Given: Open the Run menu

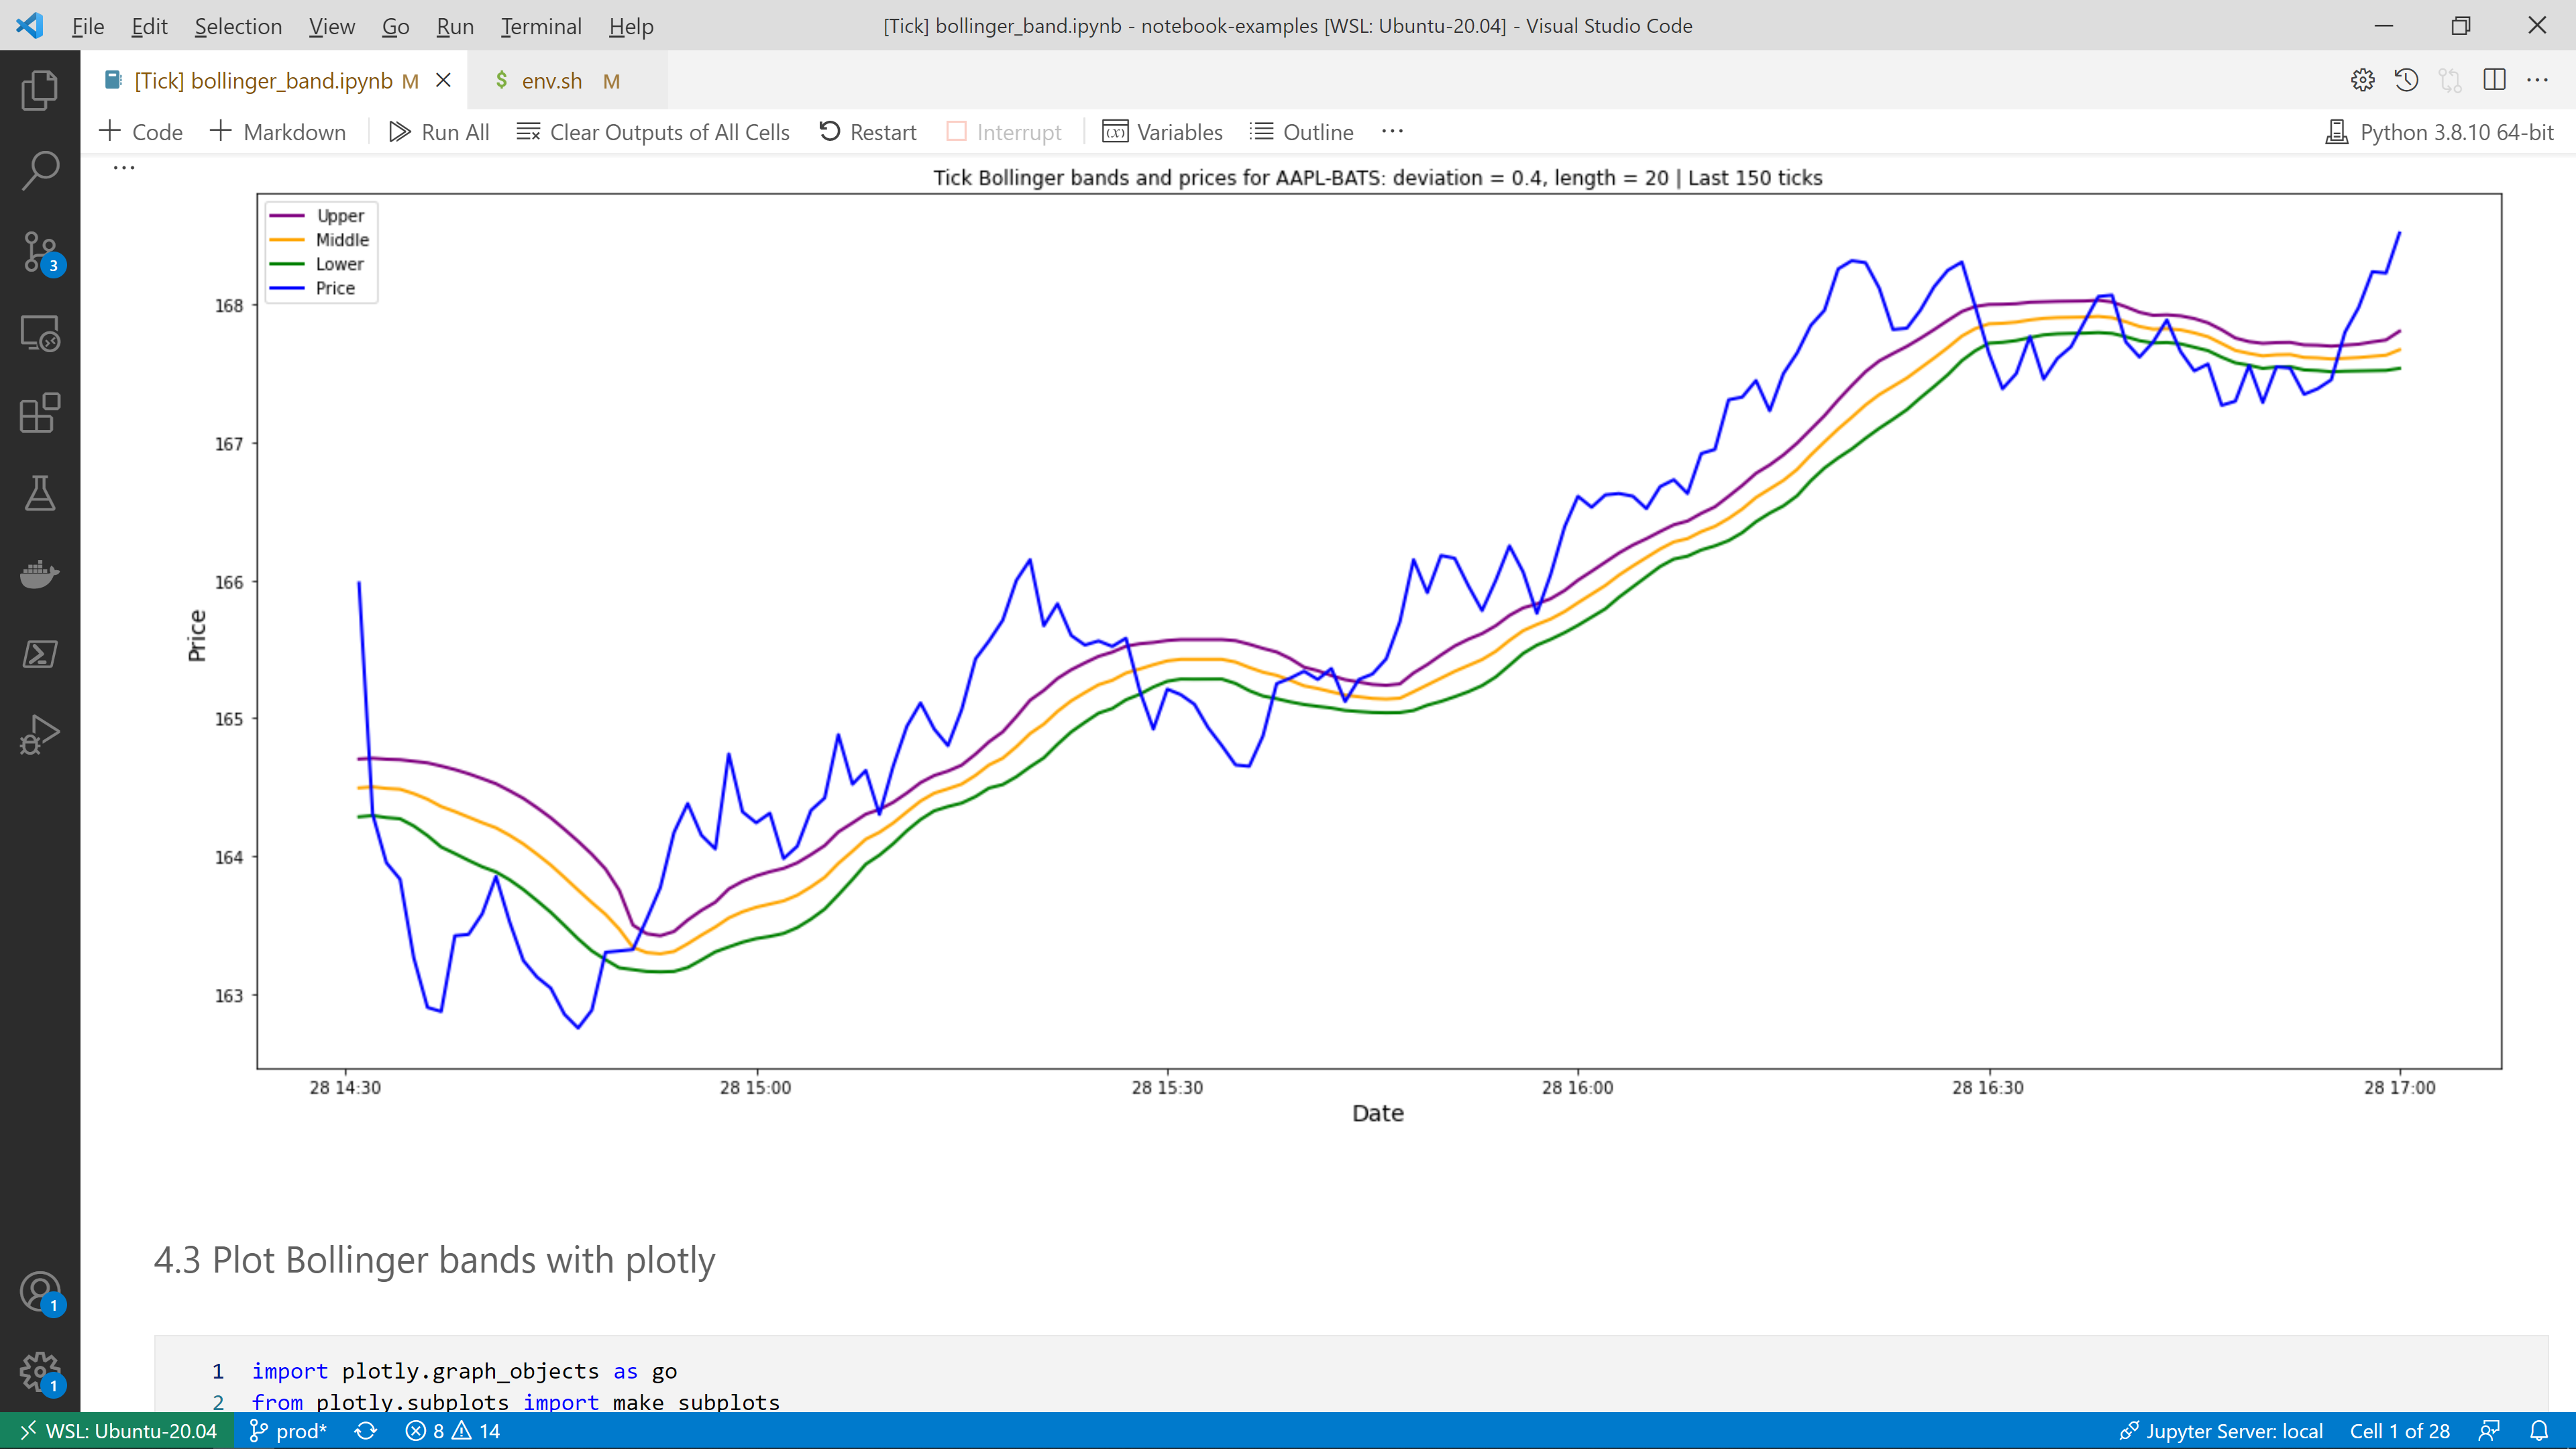Looking at the screenshot, I should [455, 26].
